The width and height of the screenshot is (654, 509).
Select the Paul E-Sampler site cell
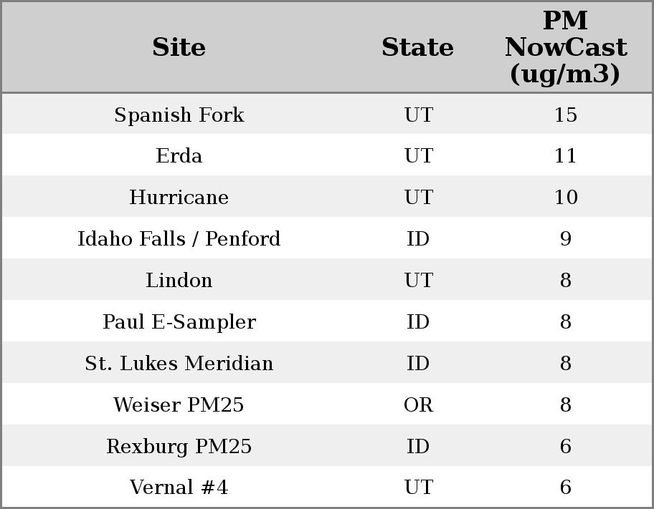[x=179, y=322]
